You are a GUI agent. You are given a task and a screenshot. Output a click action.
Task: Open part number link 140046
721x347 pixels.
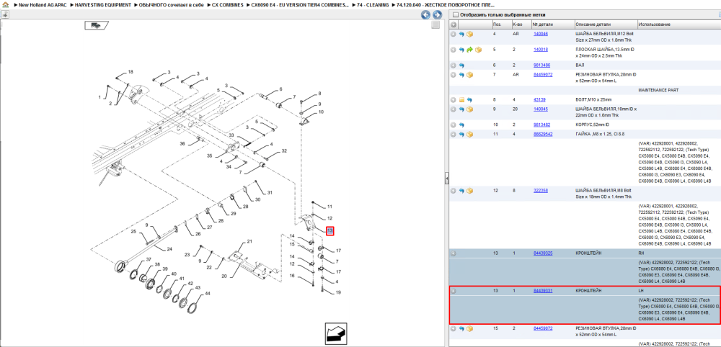[x=541, y=34]
